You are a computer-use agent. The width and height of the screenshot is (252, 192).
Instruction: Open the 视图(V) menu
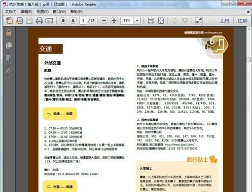tap(43, 12)
